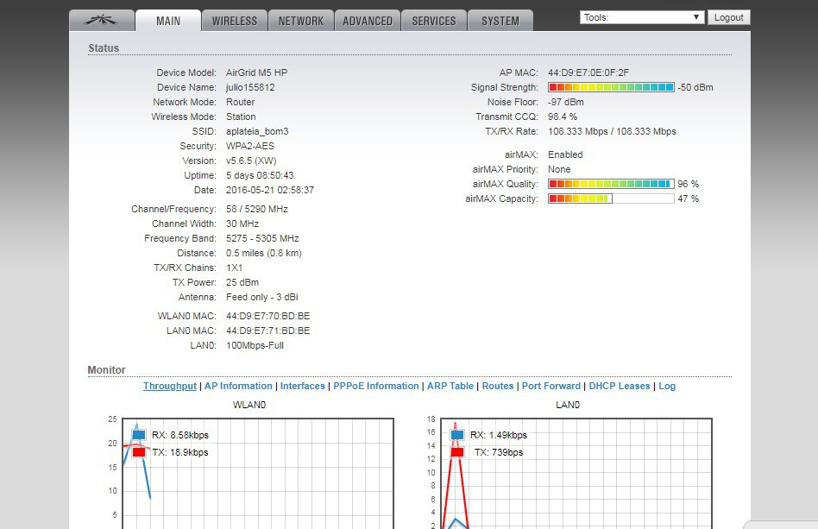The width and height of the screenshot is (818, 529).
Task: Click the Distance value 0.5 miles (0.8 km)
Action: coord(264,253)
